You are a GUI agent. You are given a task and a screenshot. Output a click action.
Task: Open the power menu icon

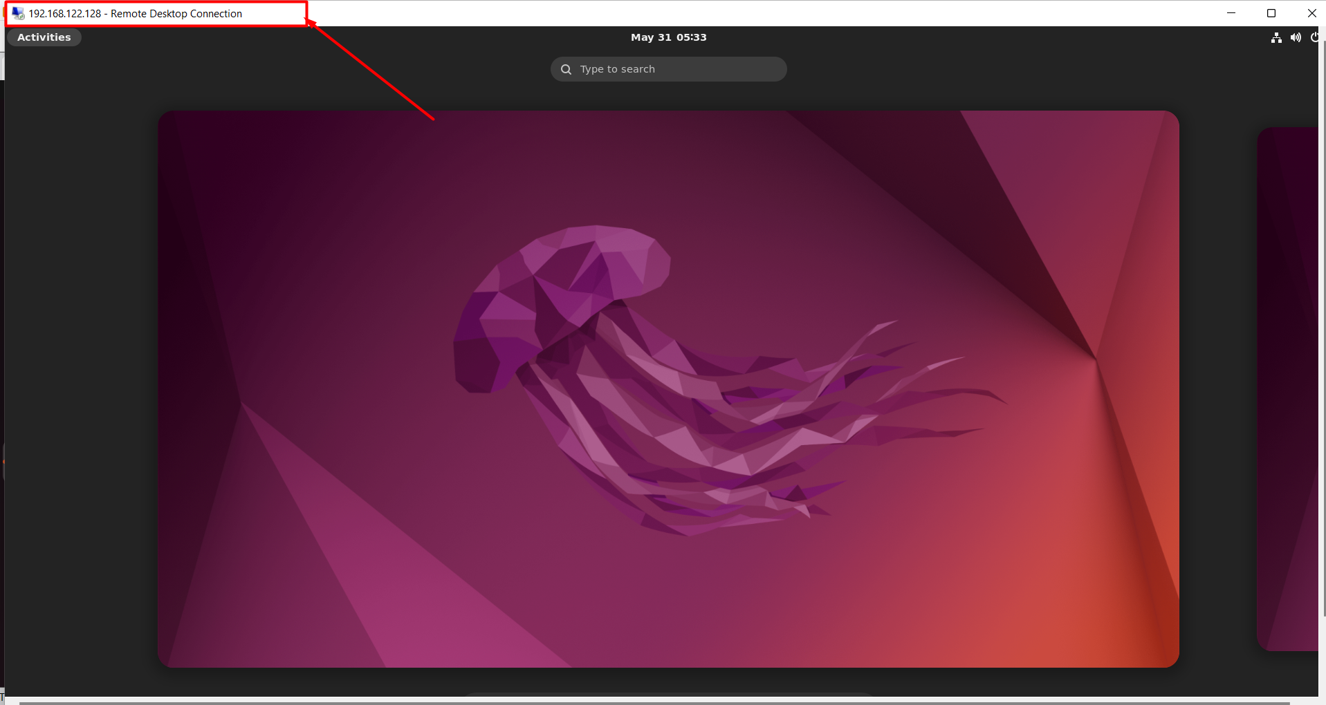tap(1314, 37)
